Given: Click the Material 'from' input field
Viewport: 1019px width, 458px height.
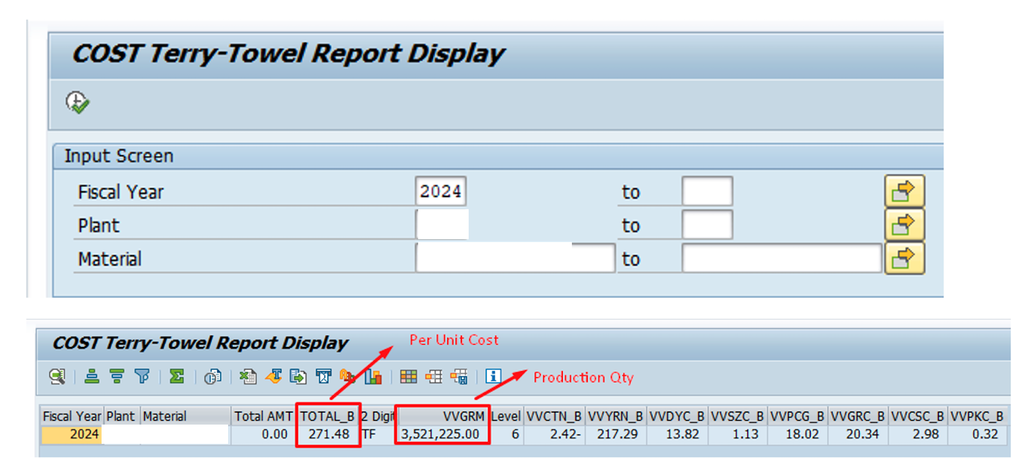Looking at the screenshot, I should pyautogui.click(x=515, y=258).
